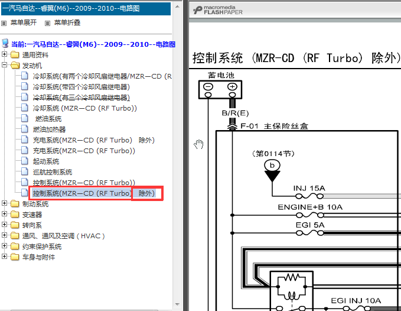This screenshot has width=401, height=311.
Task: Select the 通用资料 folder label
Action: (35, 55)
